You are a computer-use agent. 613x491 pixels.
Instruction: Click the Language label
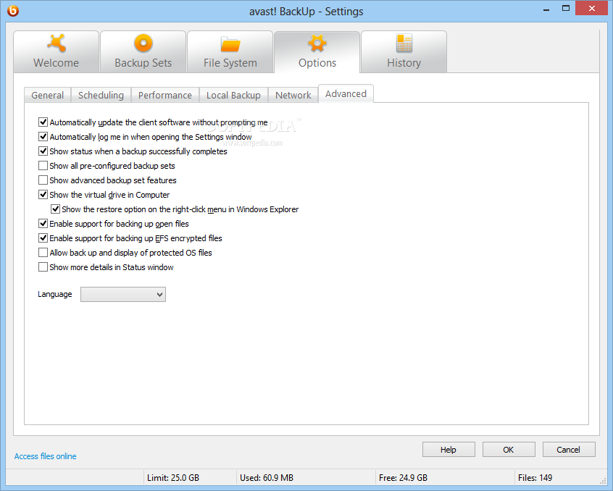click(55, 294)
